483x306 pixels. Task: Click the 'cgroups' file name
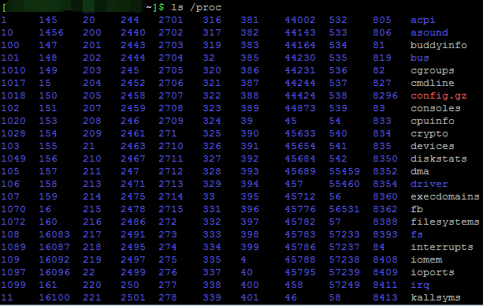(x=432, y=71)
